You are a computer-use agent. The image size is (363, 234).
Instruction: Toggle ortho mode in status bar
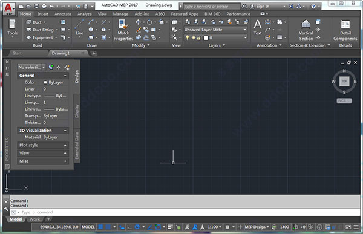[x=129, y=227]
